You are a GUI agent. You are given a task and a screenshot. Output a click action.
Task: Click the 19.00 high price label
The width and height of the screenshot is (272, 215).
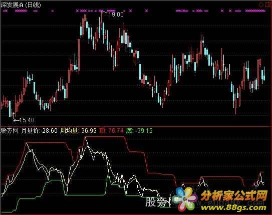(116, 15)
